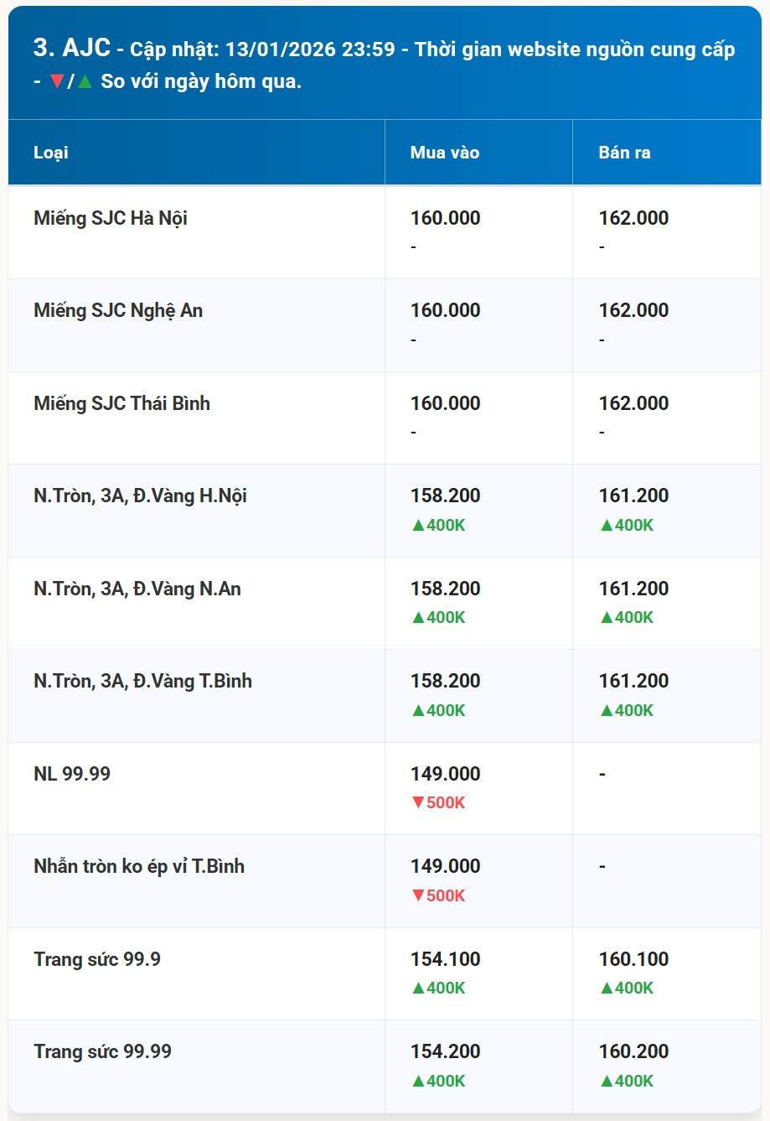This screenshot has height=1121, width=770.
Task: Click the 160.000 buy price for SJC Hà Nội
Action: point(446,218)
